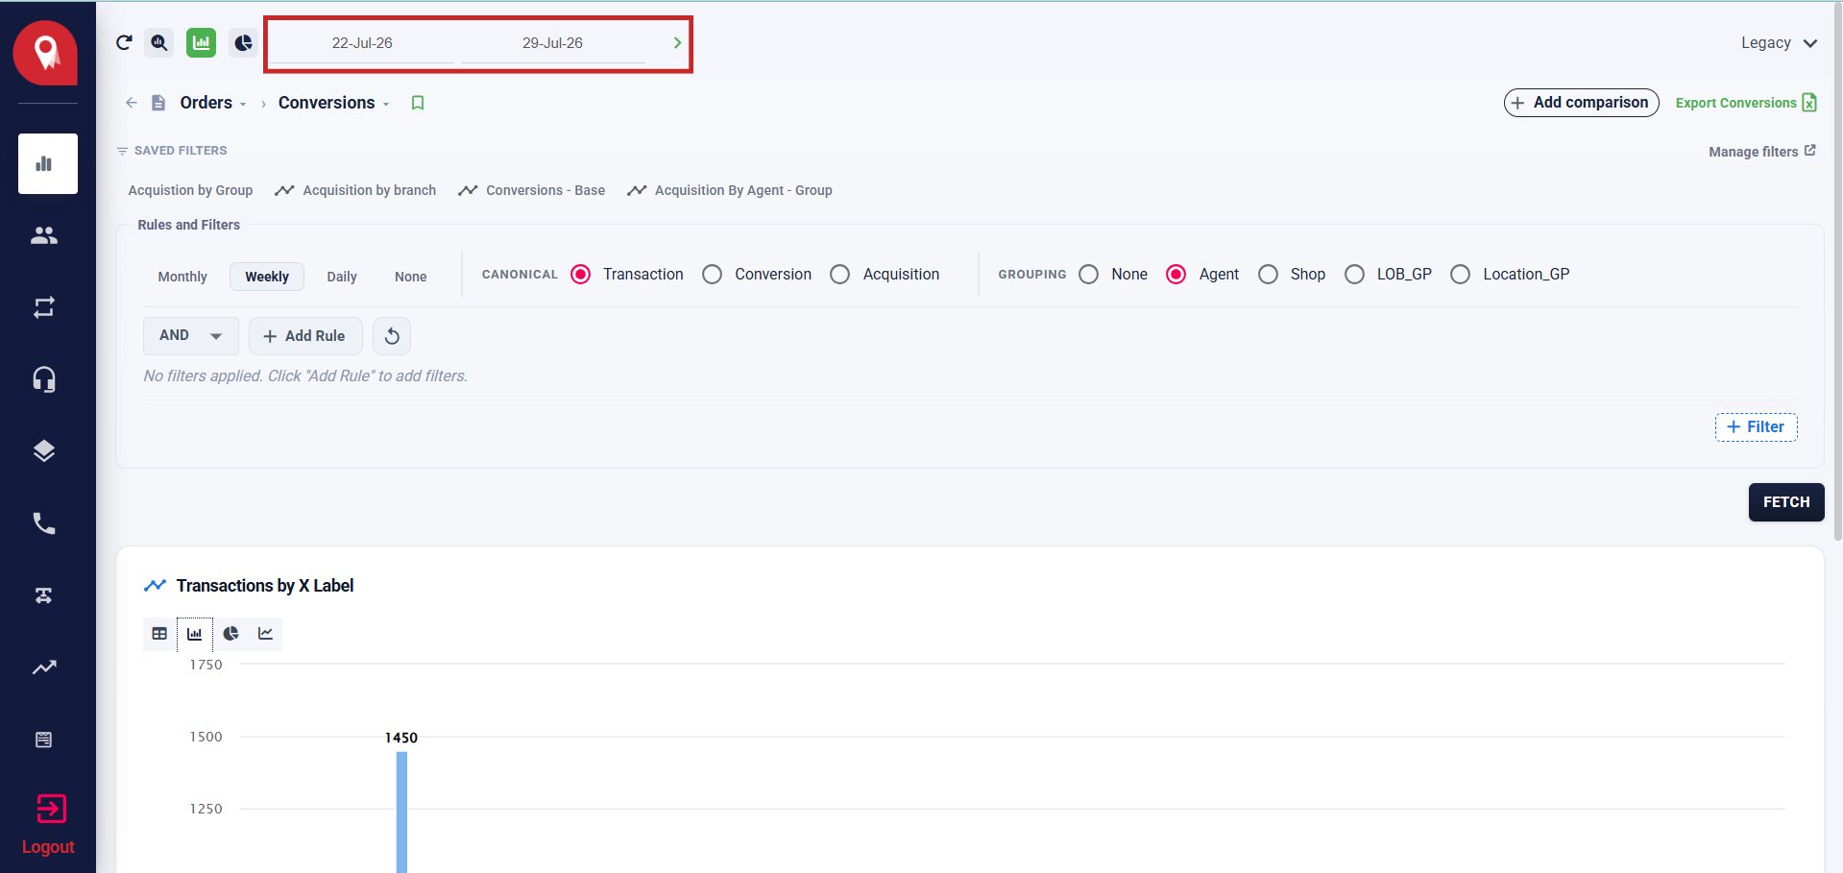Click the FETCH button
The height and width of the screenshot is (873, 1843).
tap(1786, 502)
